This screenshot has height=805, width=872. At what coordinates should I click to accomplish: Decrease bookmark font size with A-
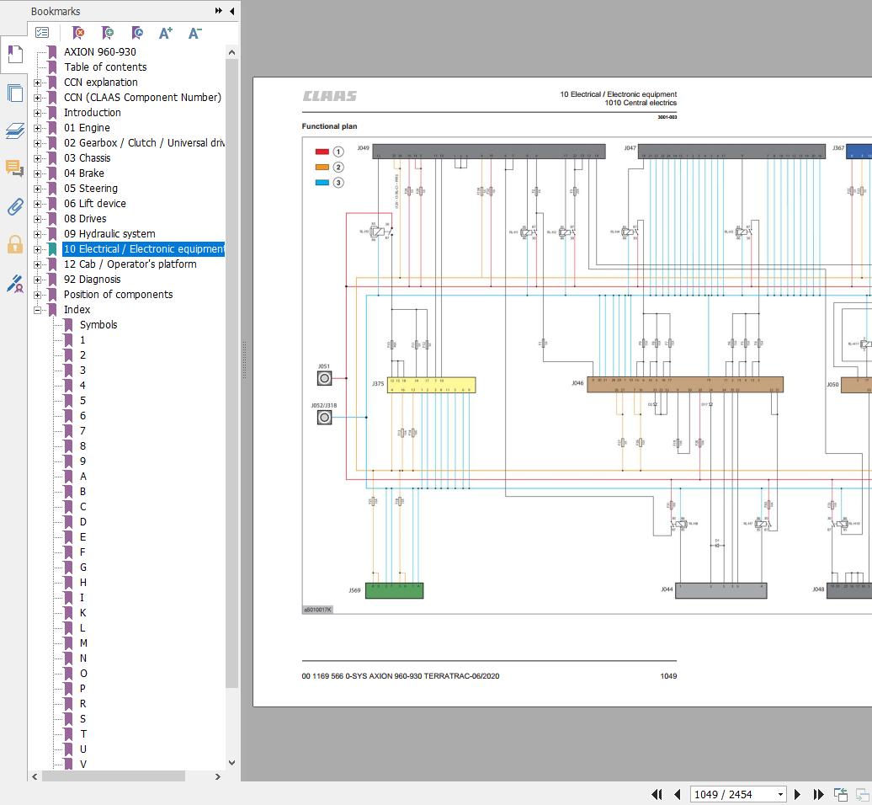195,33
